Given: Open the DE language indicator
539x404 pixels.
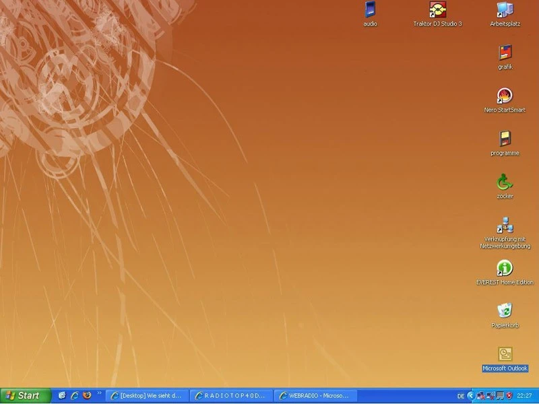Looking at the screenshot, I should tap(462, 395).
